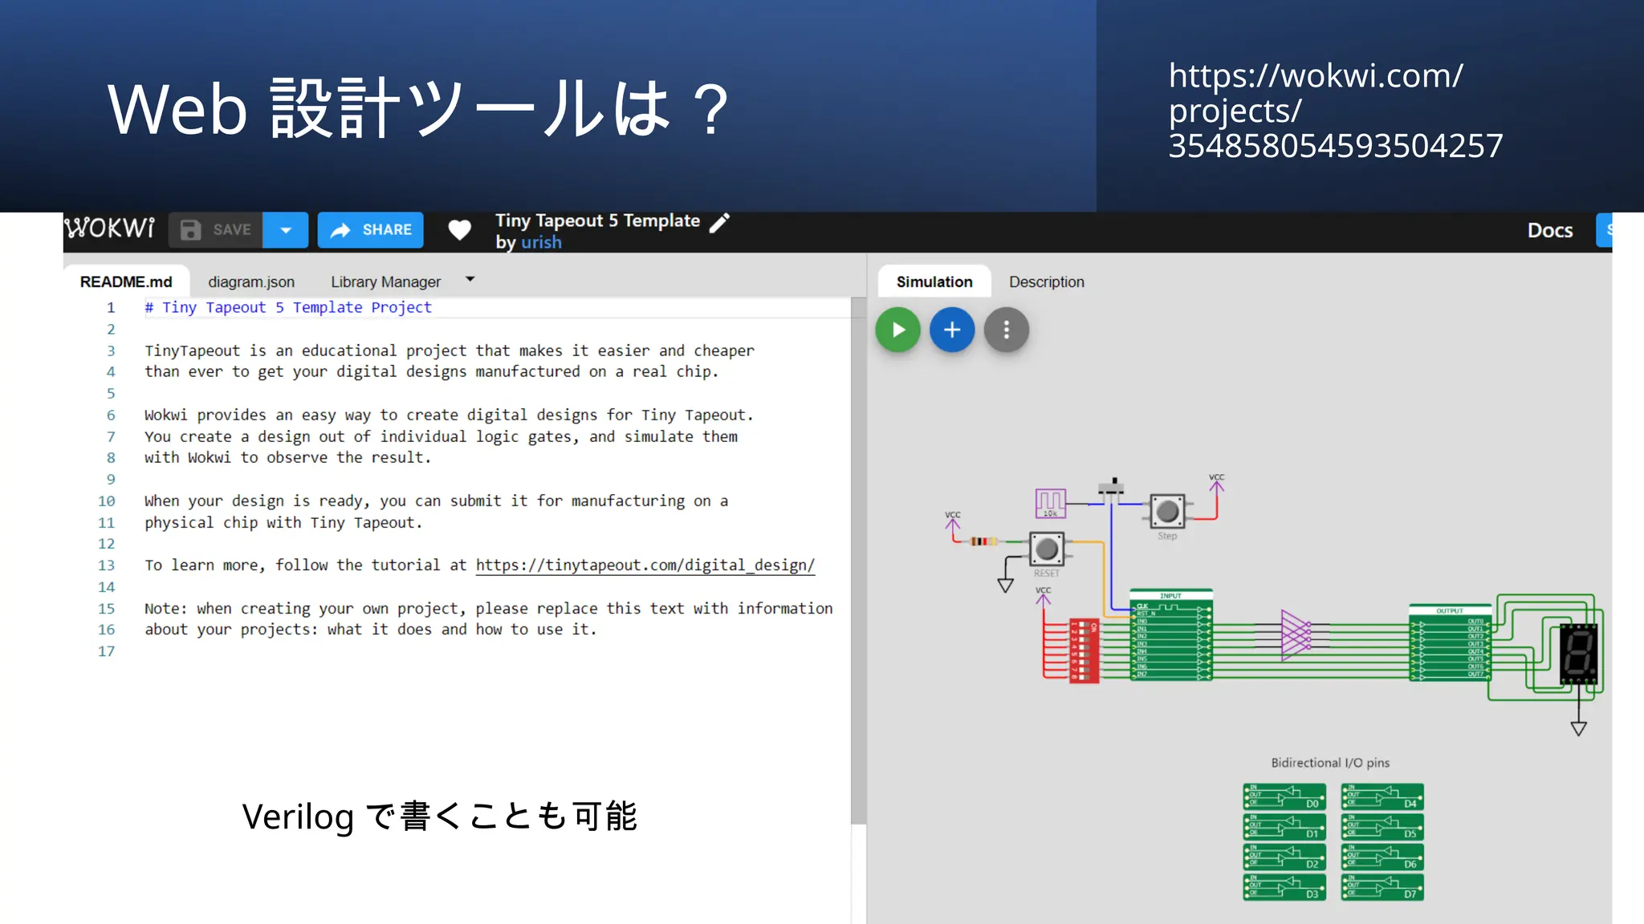Image resolution: width=1644 pixels, height=924 pixels.
Task: Select the Simulation tab
Action: click(x=934, y=282)
